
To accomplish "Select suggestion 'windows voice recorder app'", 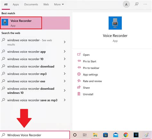I will point(35,52).
